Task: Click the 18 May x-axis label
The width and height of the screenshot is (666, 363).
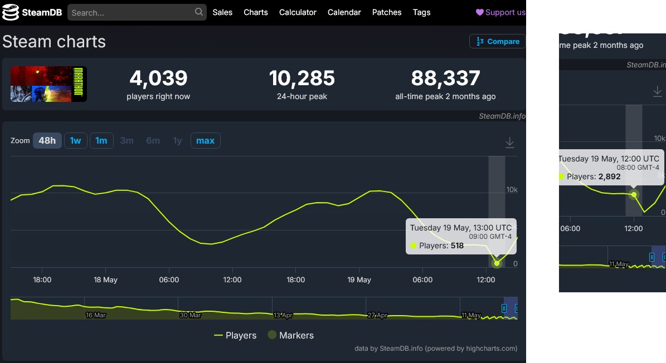Action: pyautogui.click(x=105, y=280)
